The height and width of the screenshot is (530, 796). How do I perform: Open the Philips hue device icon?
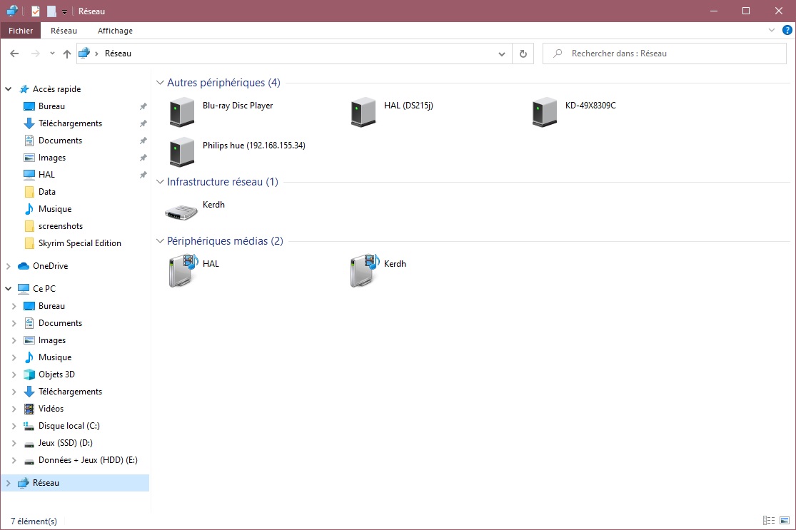182,152
